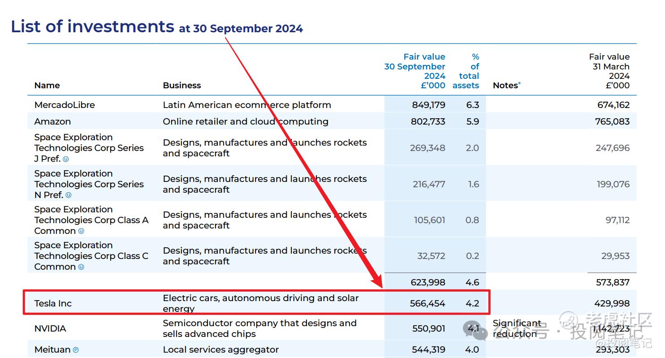Select the 'Meituan' name cell
665x358 pixels.
tap(52, 349)
